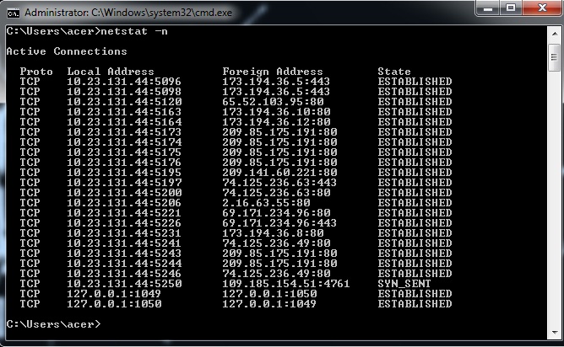The image size is (564, 347).
Task: Click the bottom 'C:\Users\acer>' prompt
Action: [53, 324]
